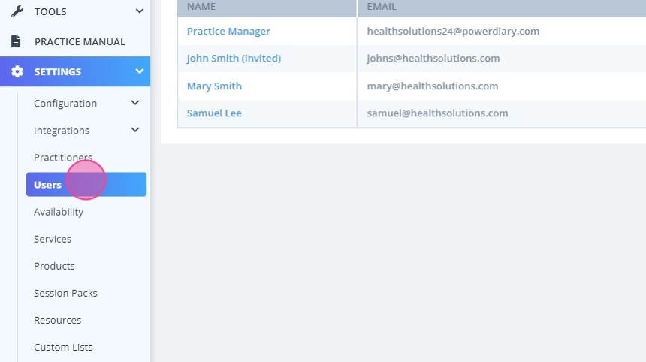646x362 pixels.
Task: Open Resources settings page
Action: pyautogui.click(x=57, y=320)
